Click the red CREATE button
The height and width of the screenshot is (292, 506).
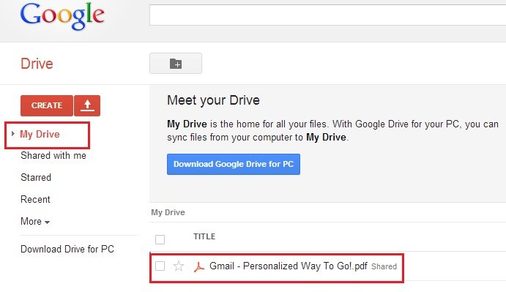pos(47,105)
